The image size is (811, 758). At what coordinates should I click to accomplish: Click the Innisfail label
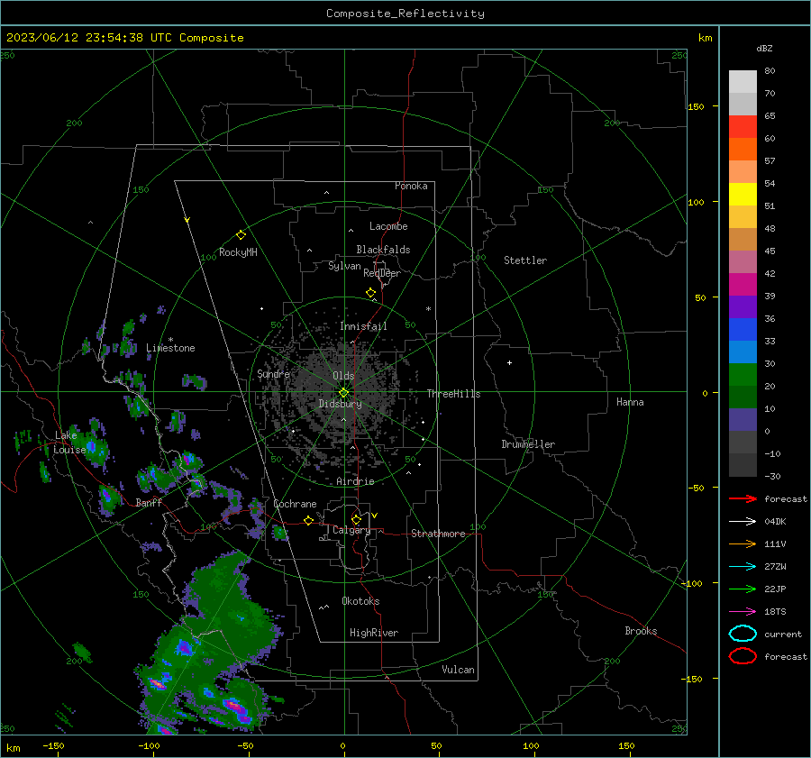coord(363,326)
